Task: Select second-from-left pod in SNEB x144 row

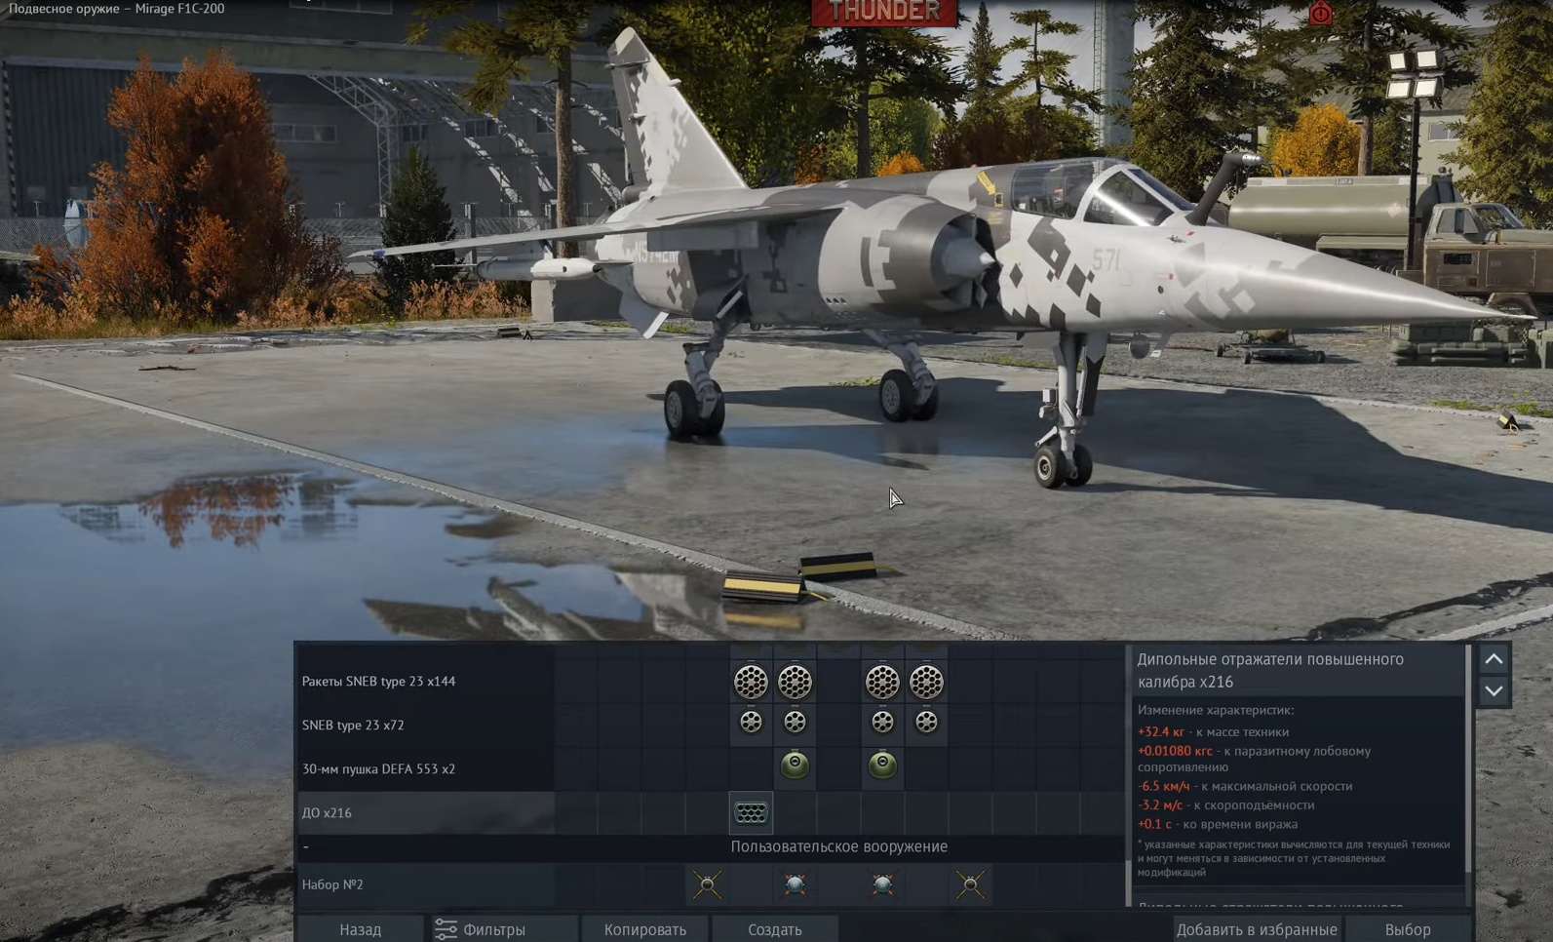Action: [795, 682]
